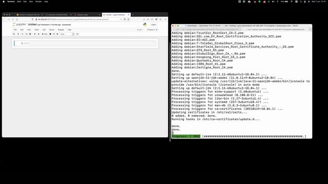Go back in the browser
328x184 pixels.
pyautogui.click(x=5, y=19)
